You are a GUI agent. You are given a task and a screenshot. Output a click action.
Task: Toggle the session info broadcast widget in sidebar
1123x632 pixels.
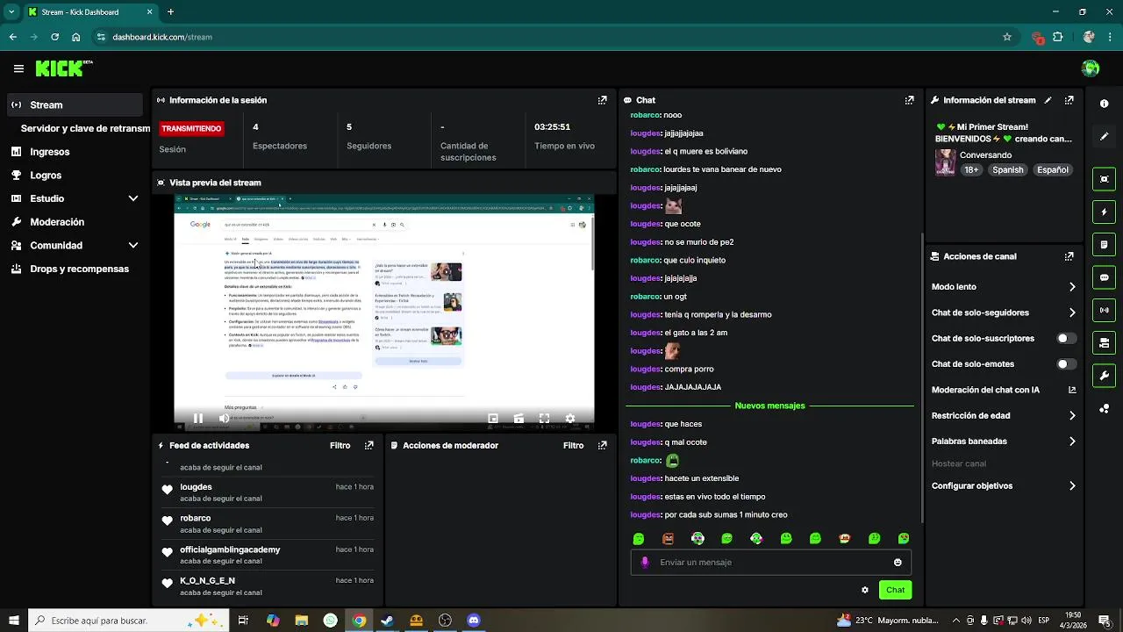[x=1104, y=310]
